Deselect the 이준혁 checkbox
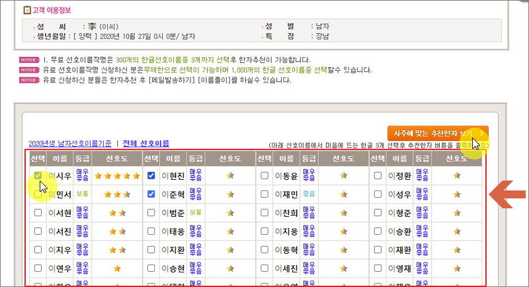This screenshot has height=287, width=529. click(151, 194)
